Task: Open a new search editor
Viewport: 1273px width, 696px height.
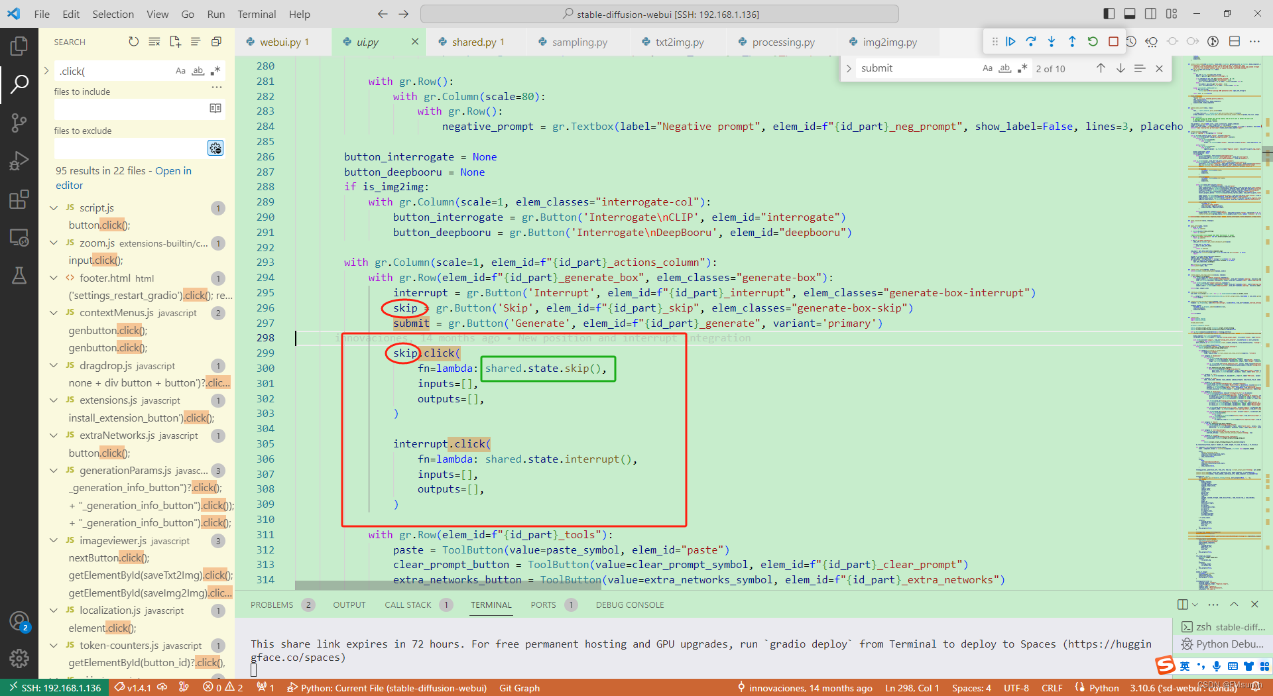Action: [175, 42]
